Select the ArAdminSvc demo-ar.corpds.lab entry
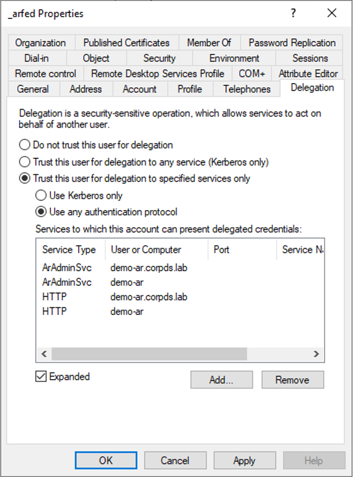 pos(115,268)
